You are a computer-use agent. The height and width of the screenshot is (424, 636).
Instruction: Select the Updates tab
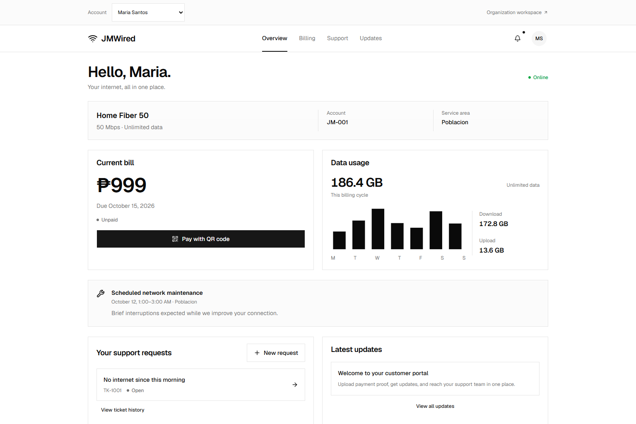coord(371,39)
